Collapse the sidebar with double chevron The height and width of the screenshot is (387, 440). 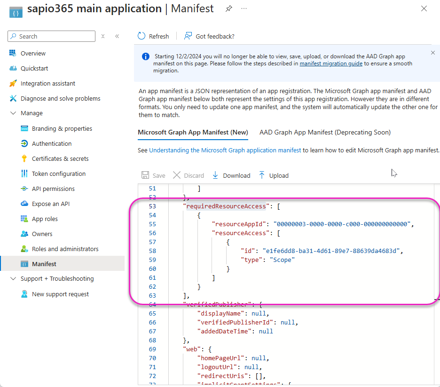[117, 36]
